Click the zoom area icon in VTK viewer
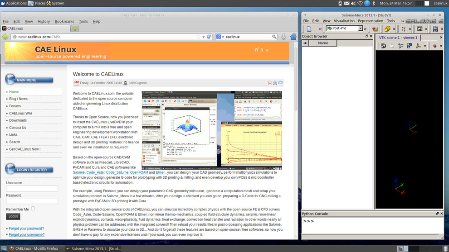 400,46
